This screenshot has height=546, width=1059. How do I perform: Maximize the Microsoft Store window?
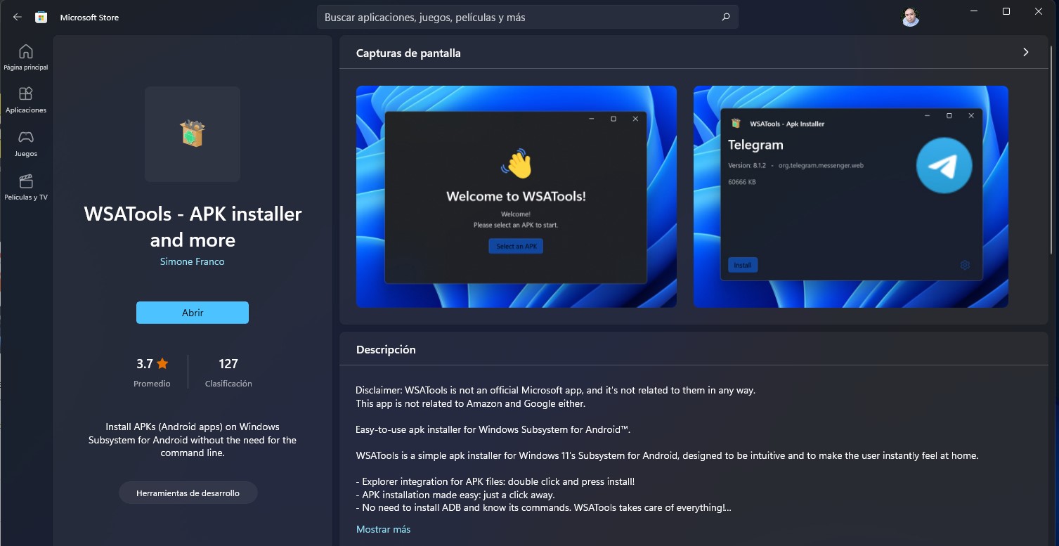coord(1006,12)
